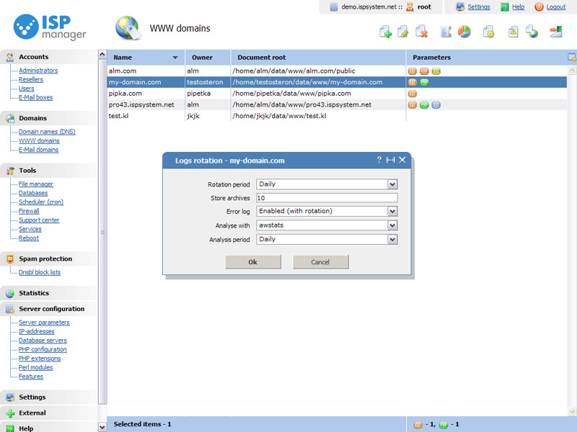
Task: Open the pie chart statistics icon
Action: [464, 32]
